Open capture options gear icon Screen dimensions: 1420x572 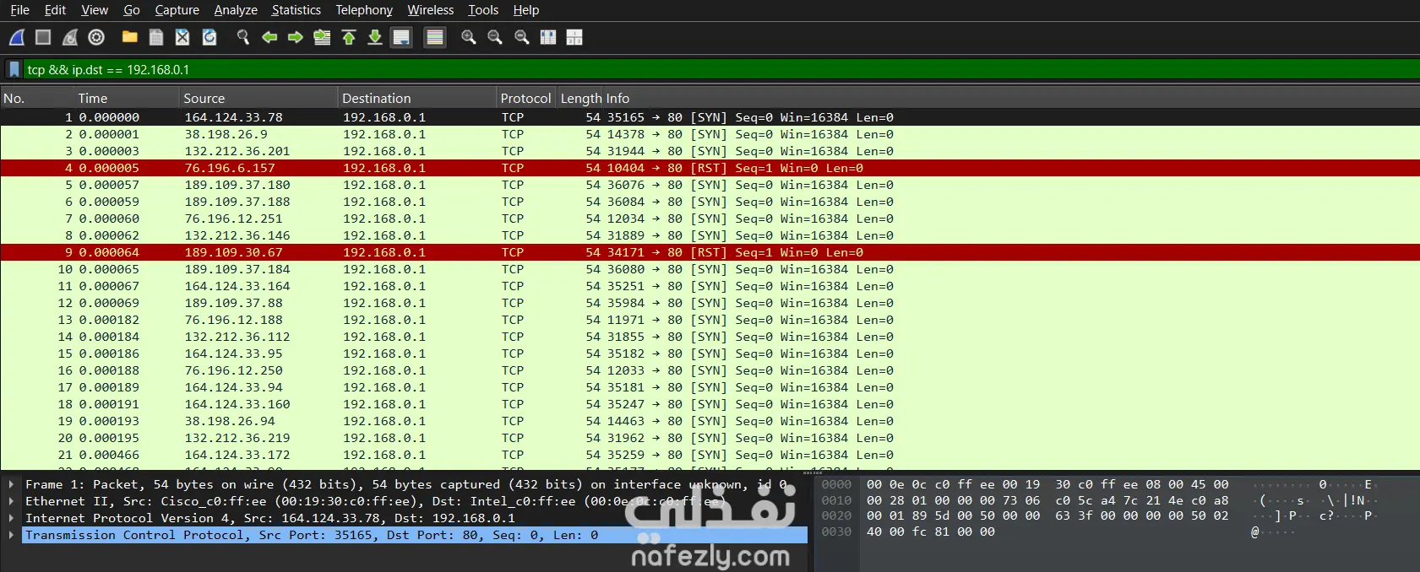[96, 37]
